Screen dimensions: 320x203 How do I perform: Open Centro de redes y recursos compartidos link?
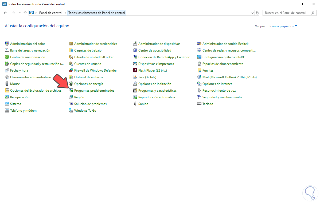point(229,50)
